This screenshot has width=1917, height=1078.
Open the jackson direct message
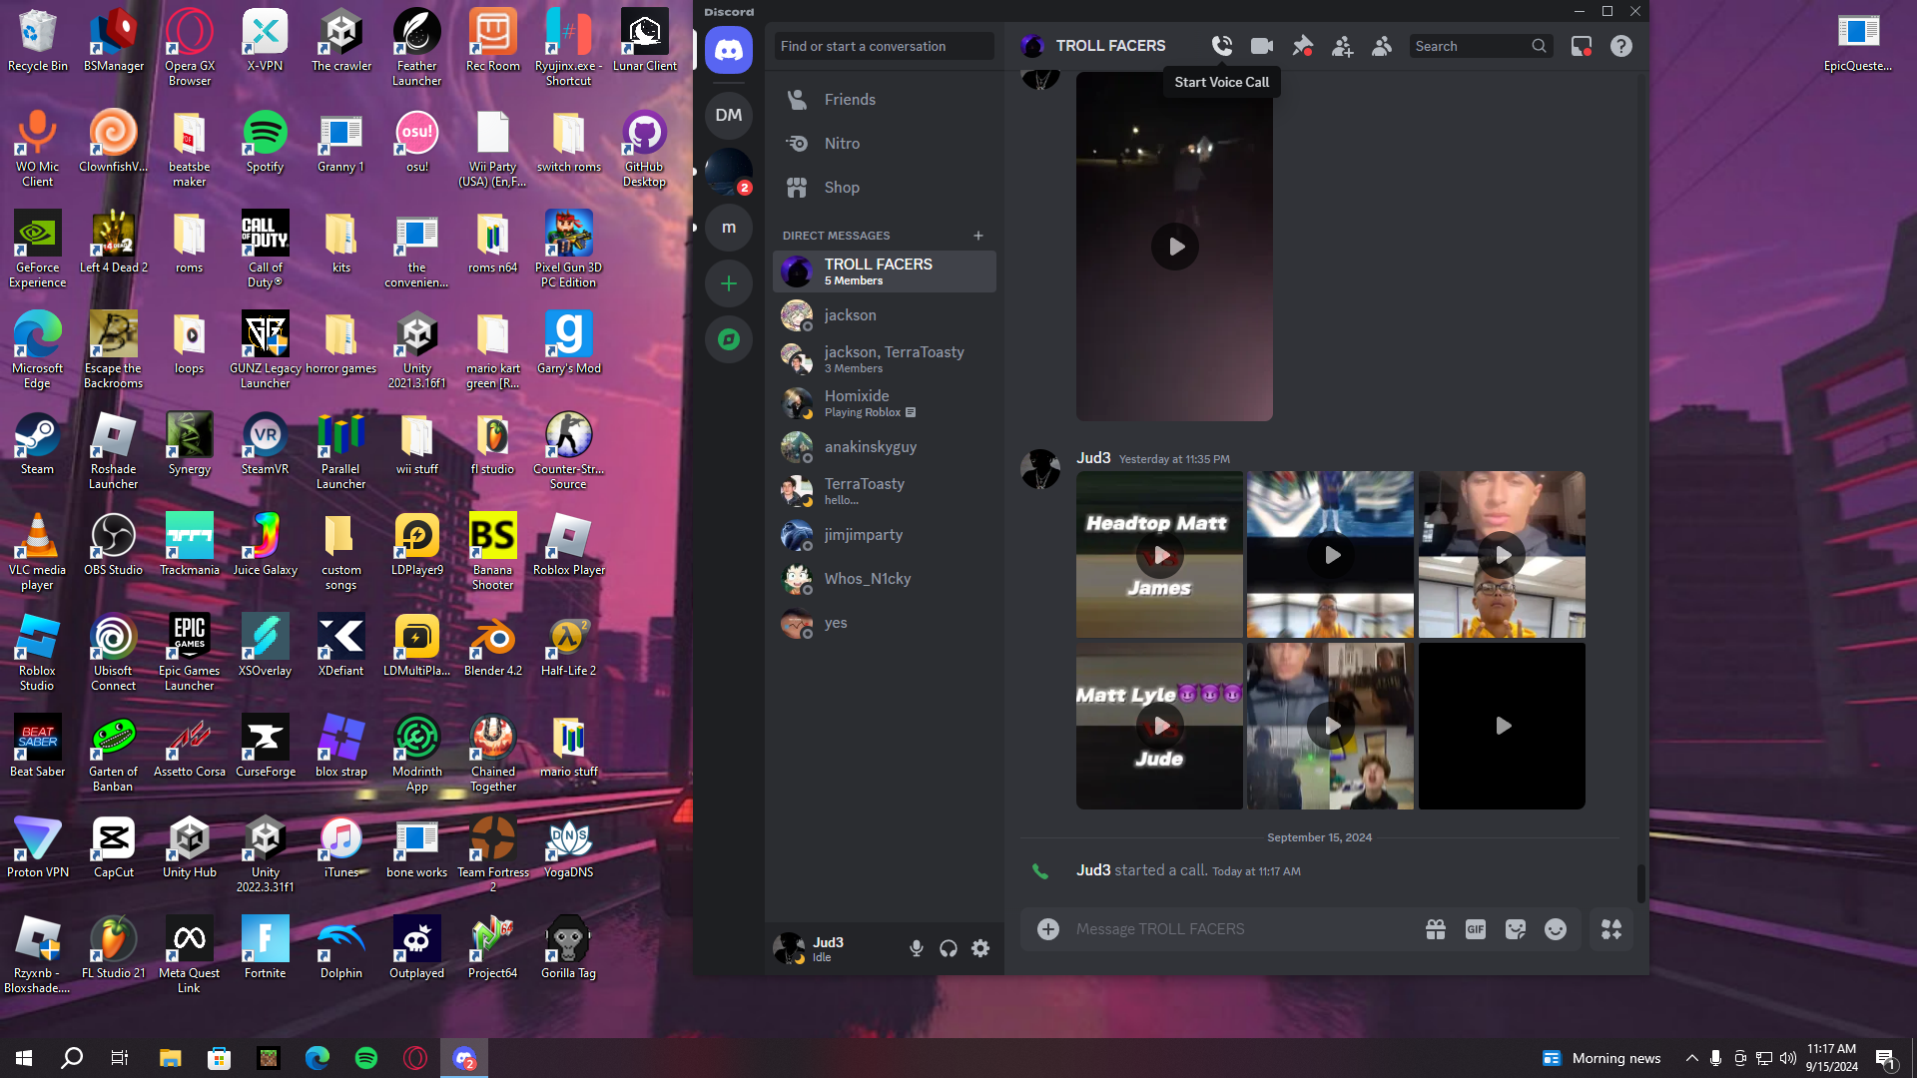tap(850, 315)
